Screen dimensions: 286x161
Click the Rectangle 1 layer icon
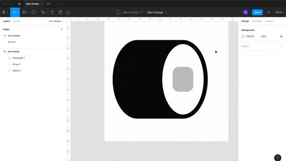[9, 58]
